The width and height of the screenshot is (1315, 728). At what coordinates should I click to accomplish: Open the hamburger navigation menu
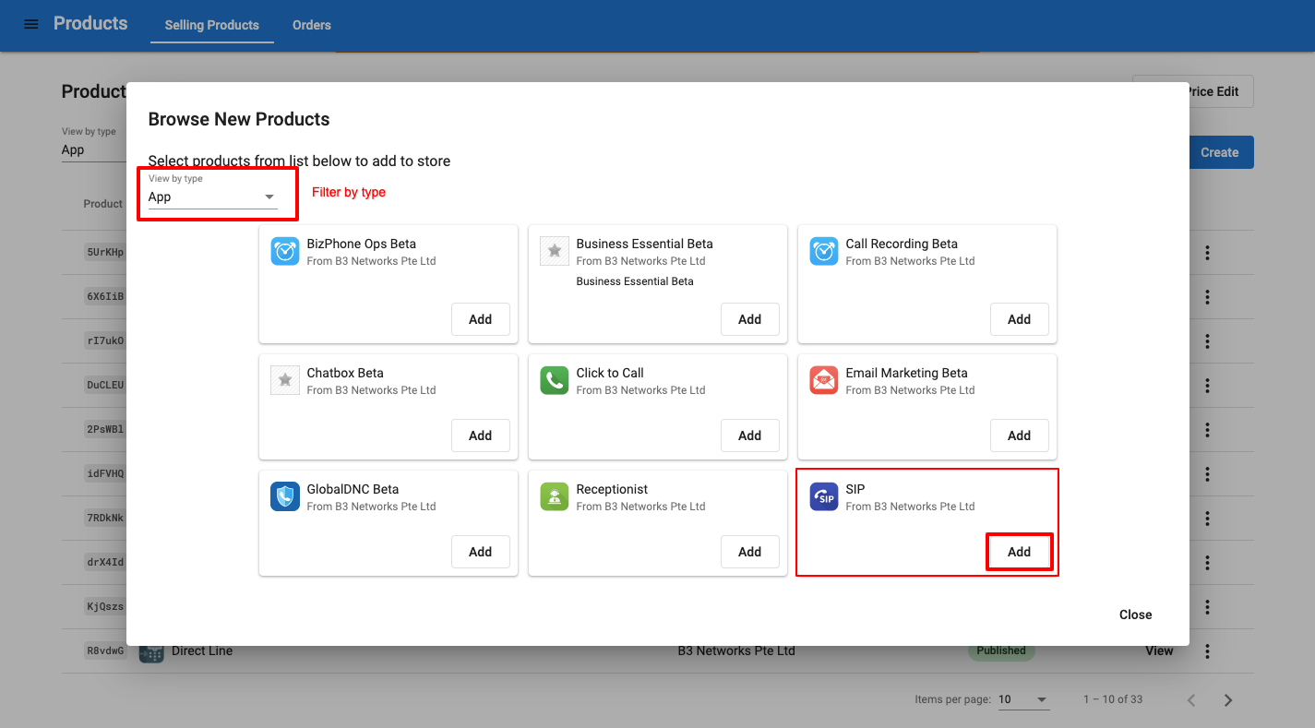tap(31, 24)
